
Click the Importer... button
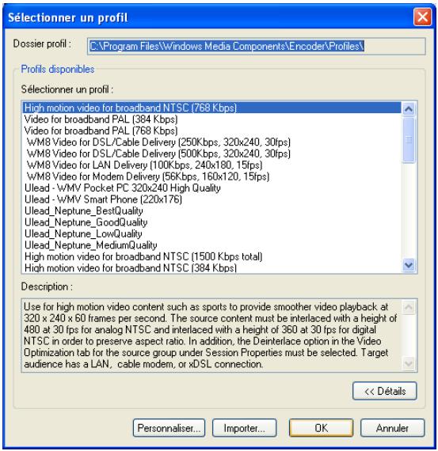(x=244, y=428)
